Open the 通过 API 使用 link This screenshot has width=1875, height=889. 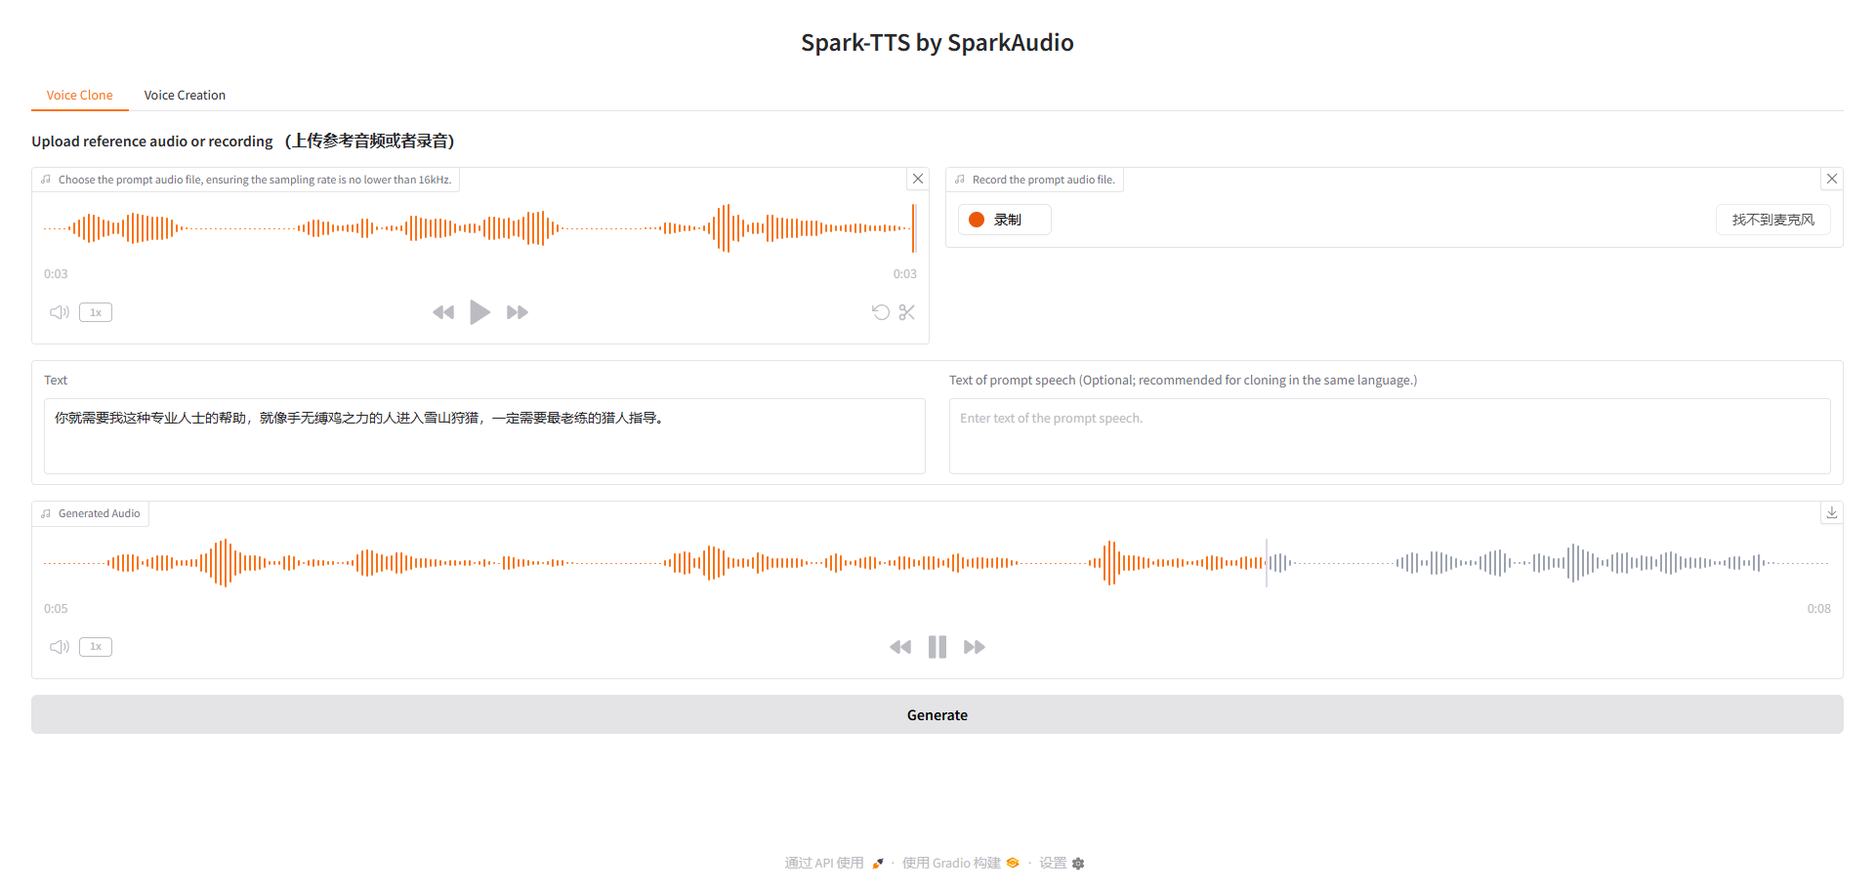tap(835, 863)
